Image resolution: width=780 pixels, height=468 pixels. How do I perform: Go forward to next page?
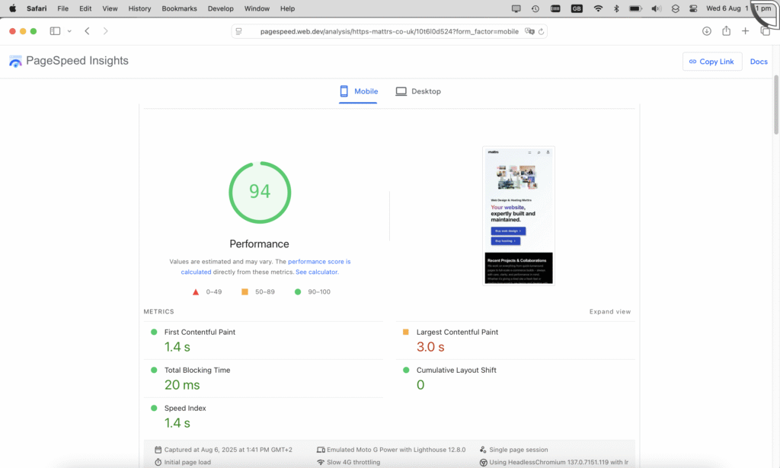[x=105, y=30]
